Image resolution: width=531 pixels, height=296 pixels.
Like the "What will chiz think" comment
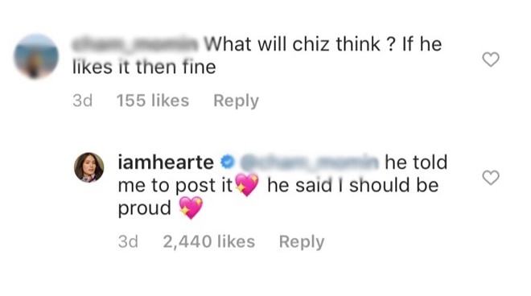(490, 60)
